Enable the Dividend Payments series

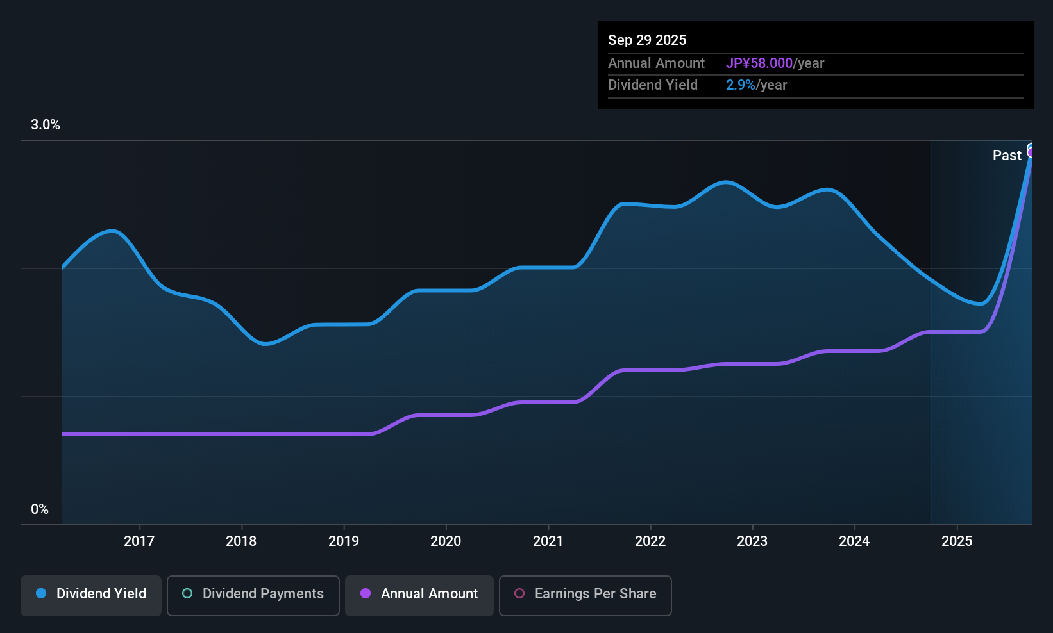(x=253, y=595)
